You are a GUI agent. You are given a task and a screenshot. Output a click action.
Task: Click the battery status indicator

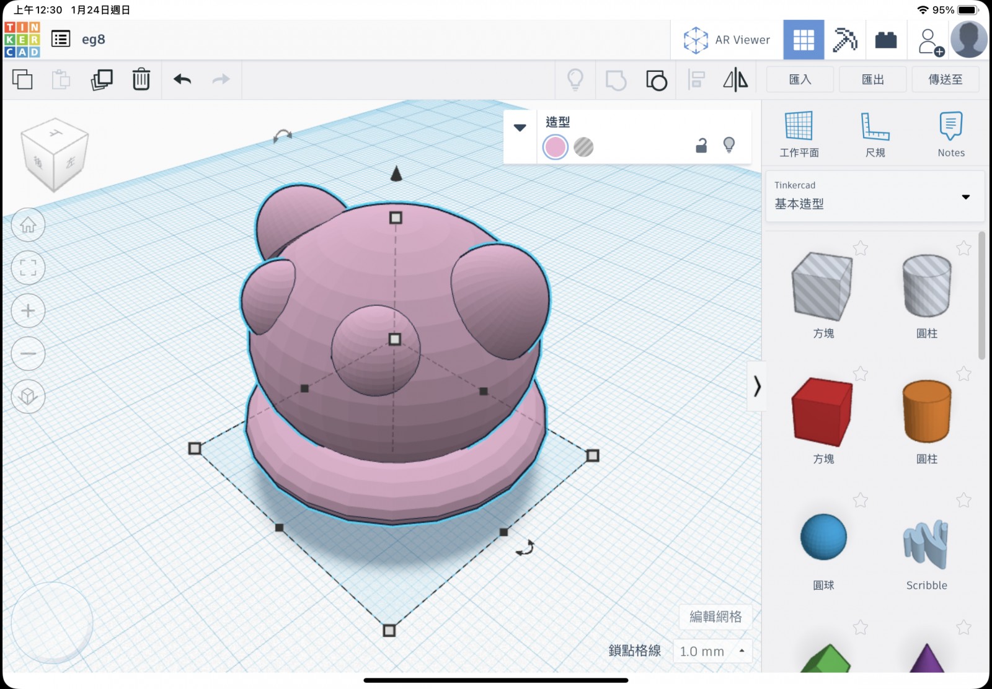(968, 10)
